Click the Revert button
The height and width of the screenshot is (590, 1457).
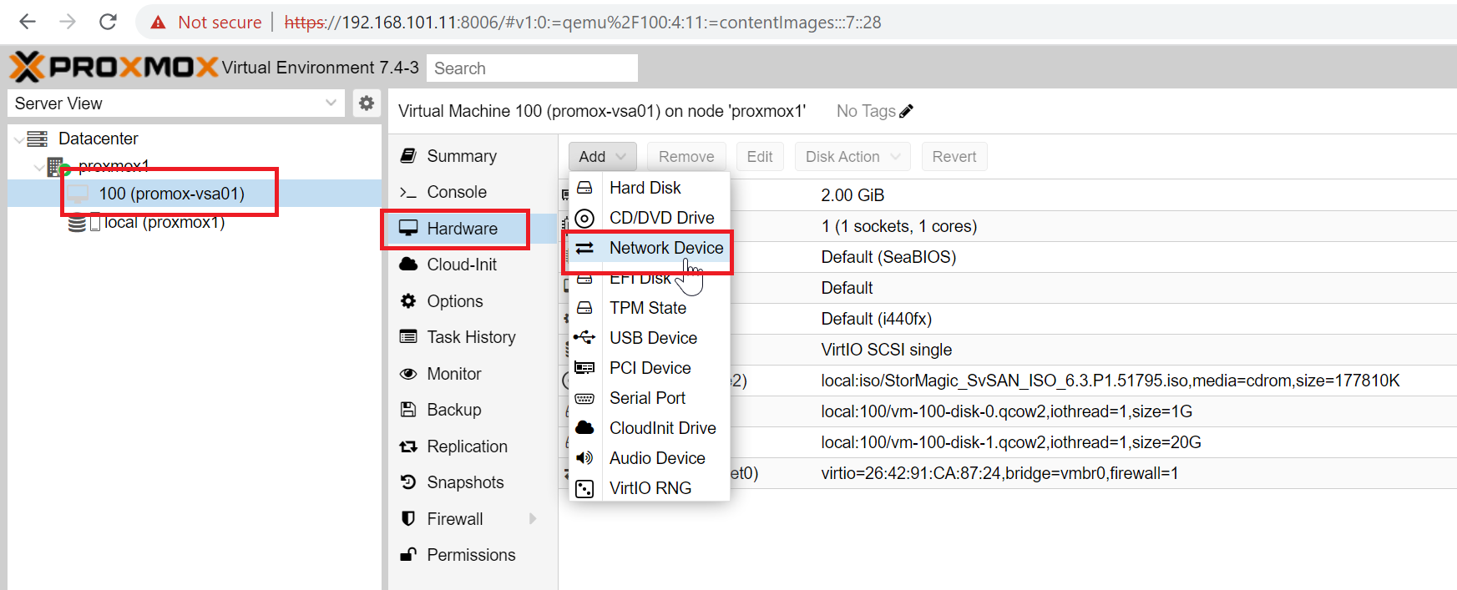[x=954, y=157]
